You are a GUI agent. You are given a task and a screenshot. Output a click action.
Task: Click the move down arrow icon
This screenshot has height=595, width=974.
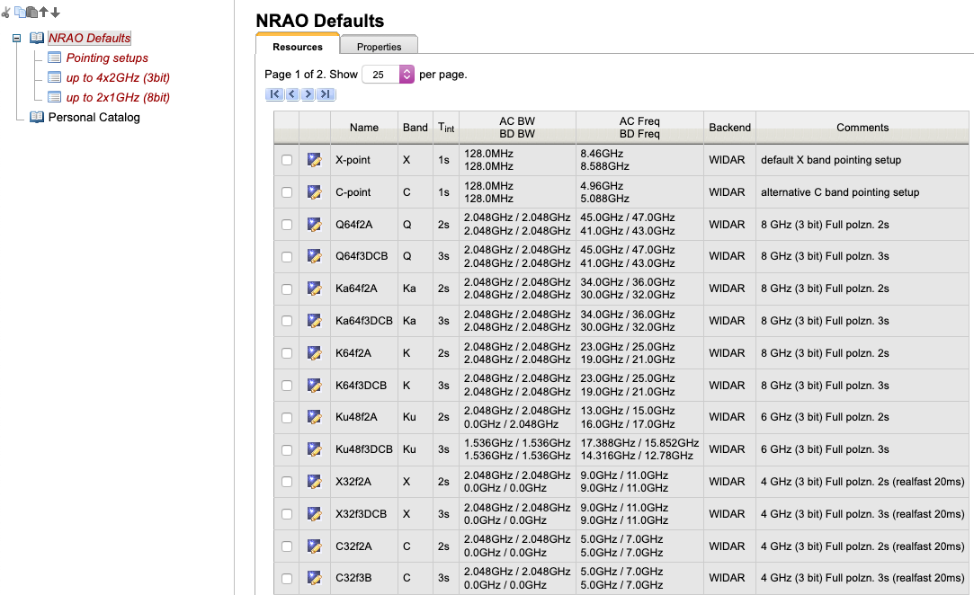[55, 13]
